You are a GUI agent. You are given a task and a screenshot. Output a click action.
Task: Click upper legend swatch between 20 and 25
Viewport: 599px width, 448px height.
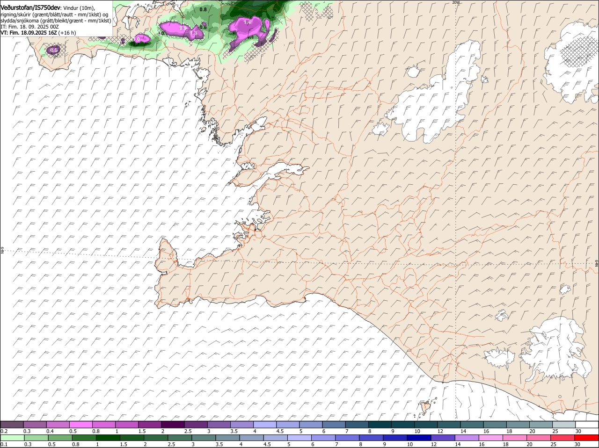(541, 425)
